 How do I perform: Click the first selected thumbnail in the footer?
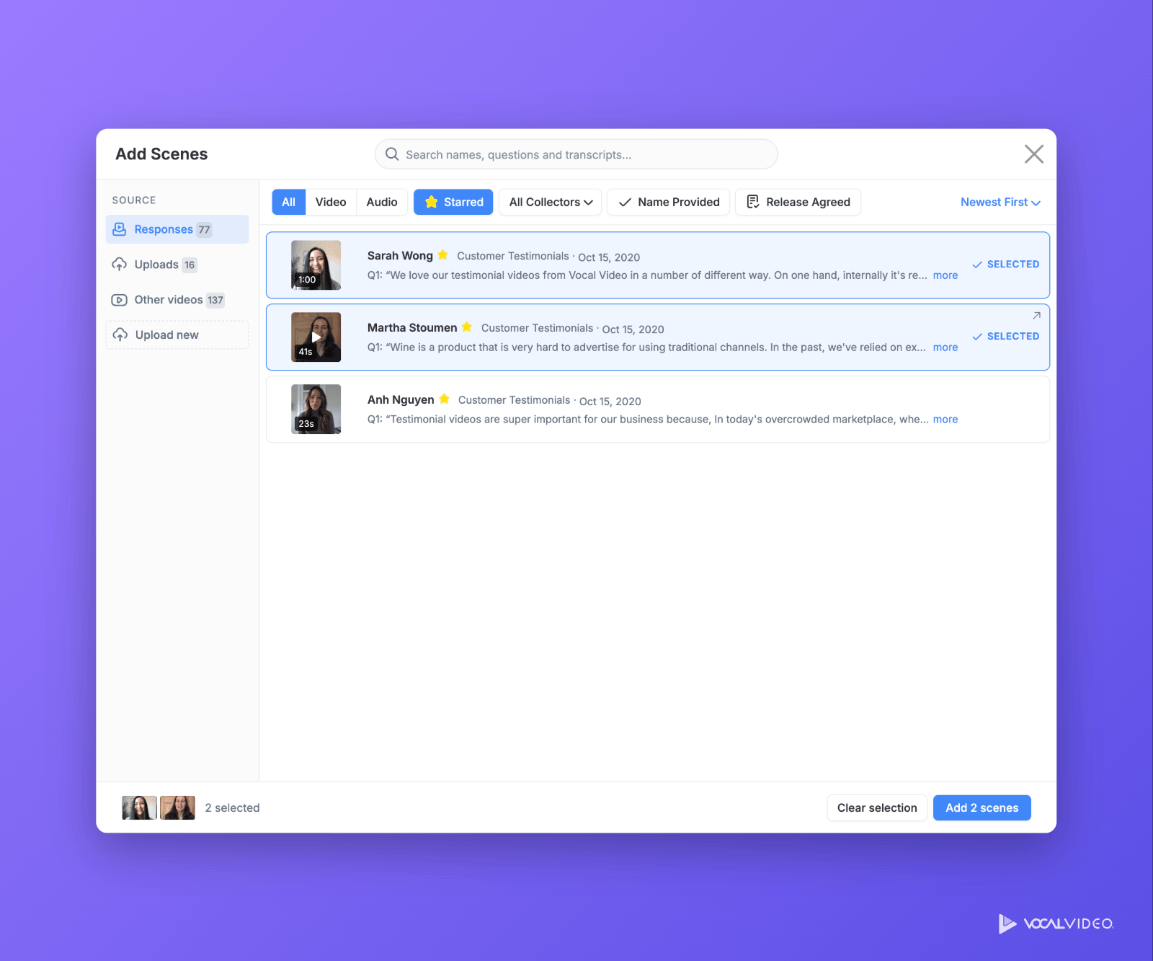point(140,807)
